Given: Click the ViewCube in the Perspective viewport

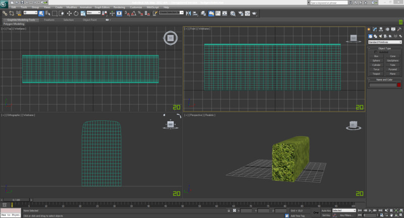Looking at the screenshot, I should [x=353, y=125].
